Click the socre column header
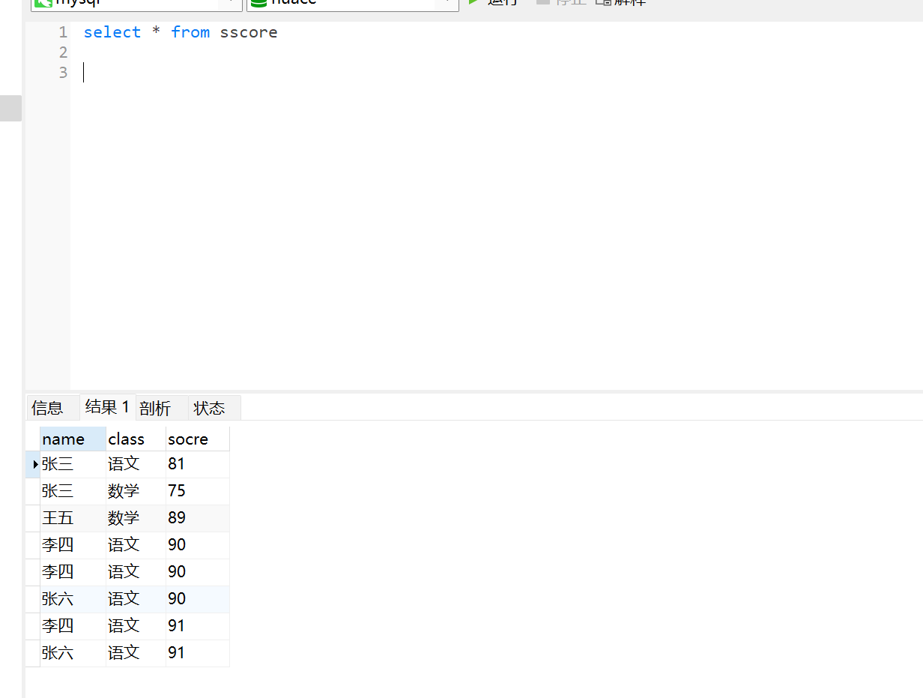Image resolution: width=923 pixels, height=698 pixels. point(197,439)
